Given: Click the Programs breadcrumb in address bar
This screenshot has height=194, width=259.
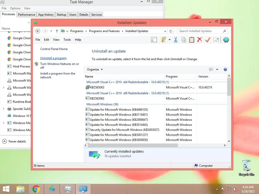Looking at the screenshot, I should tap(77, 31).
